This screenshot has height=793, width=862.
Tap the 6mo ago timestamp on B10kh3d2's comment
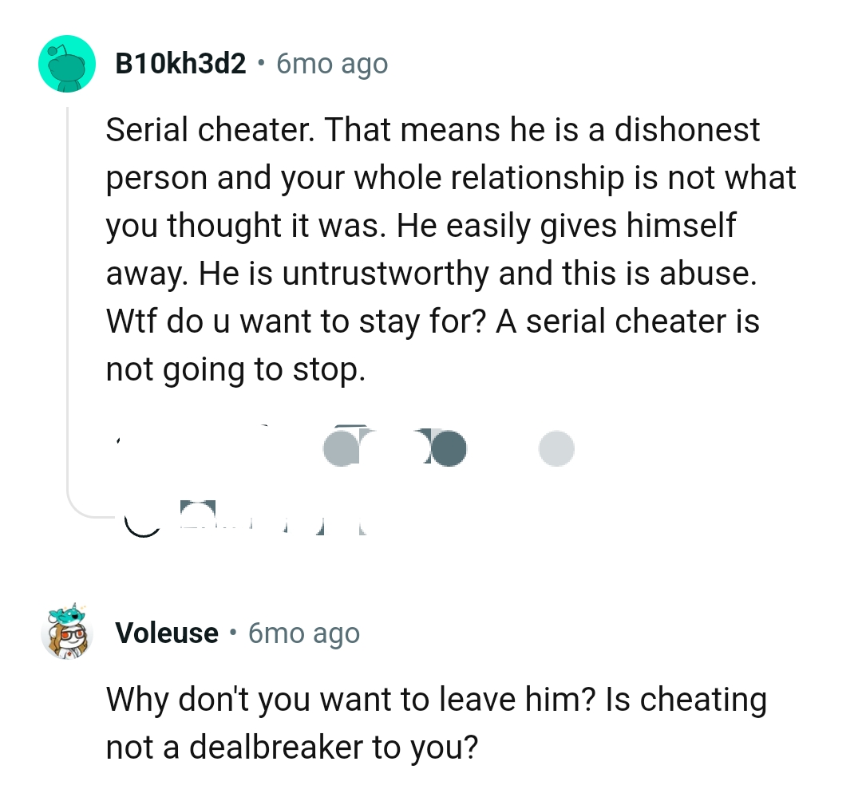click(330, 63)
